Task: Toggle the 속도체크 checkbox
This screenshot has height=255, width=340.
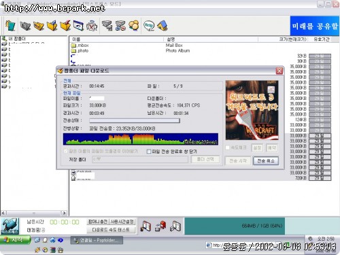Action: 228,148
